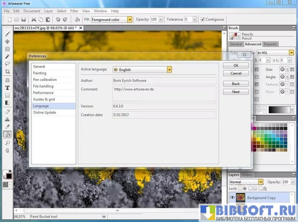
Task: Select the Text tool in the toolbox
Action: pyautogui.click(x=7, y=88)
